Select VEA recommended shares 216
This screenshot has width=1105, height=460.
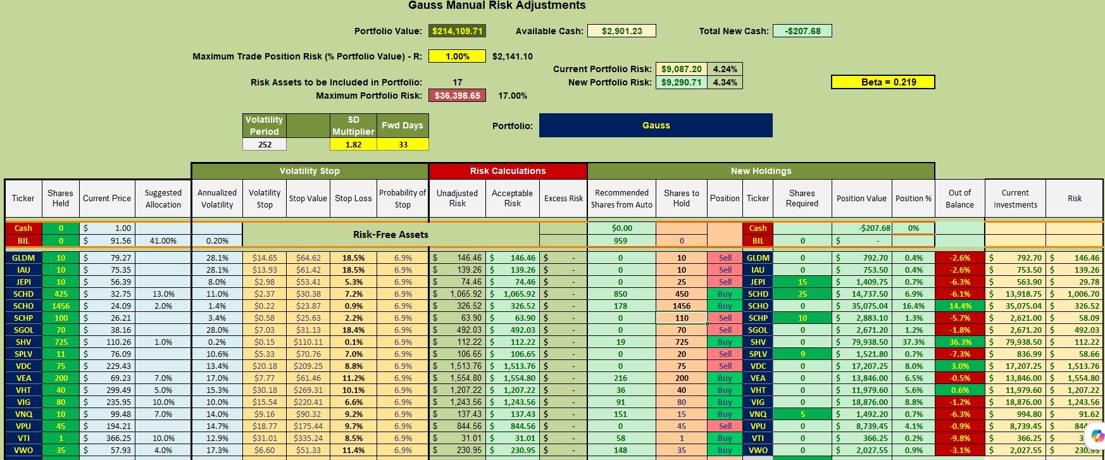(x=621, y=378)
